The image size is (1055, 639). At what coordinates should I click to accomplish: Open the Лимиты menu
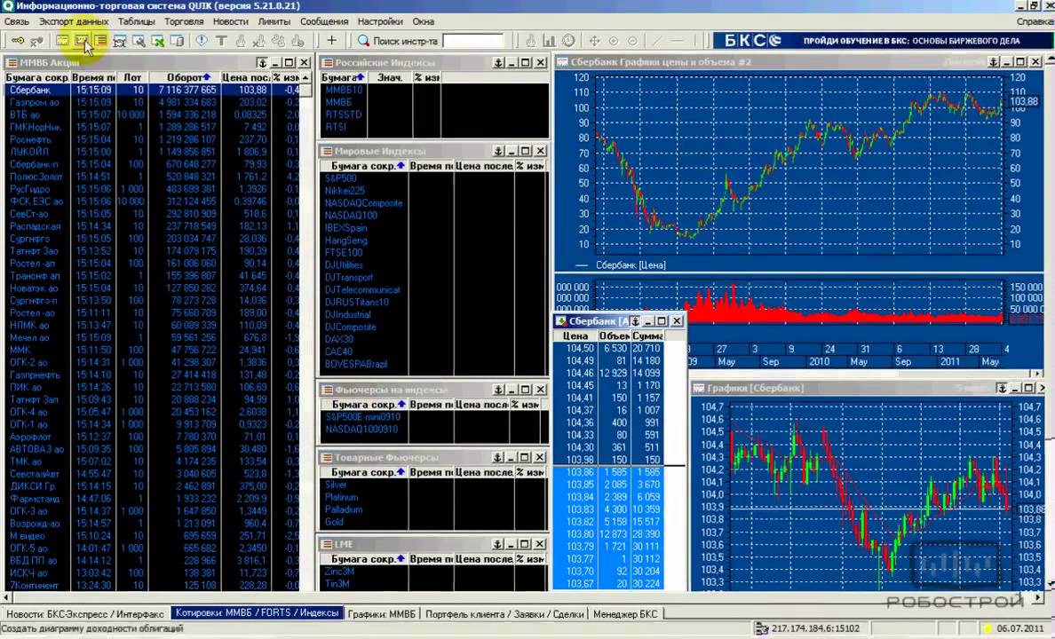[274, 21]
